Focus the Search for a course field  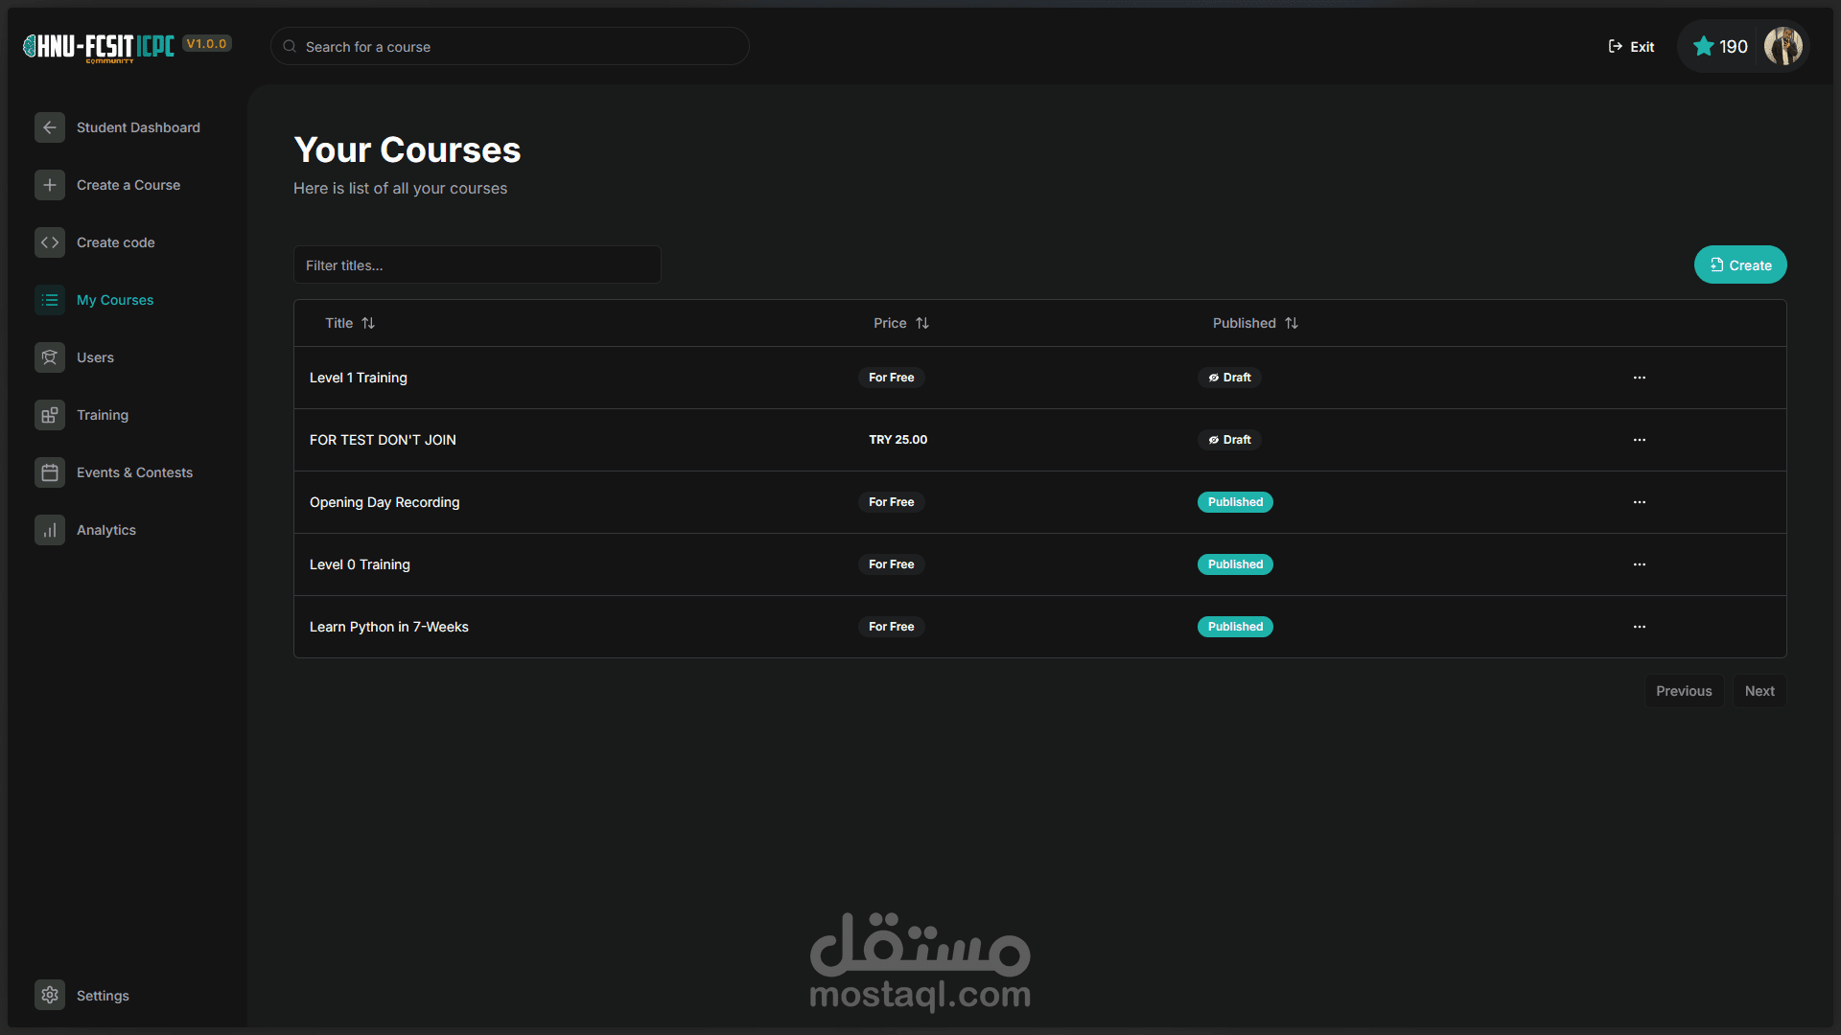[510, 46]
